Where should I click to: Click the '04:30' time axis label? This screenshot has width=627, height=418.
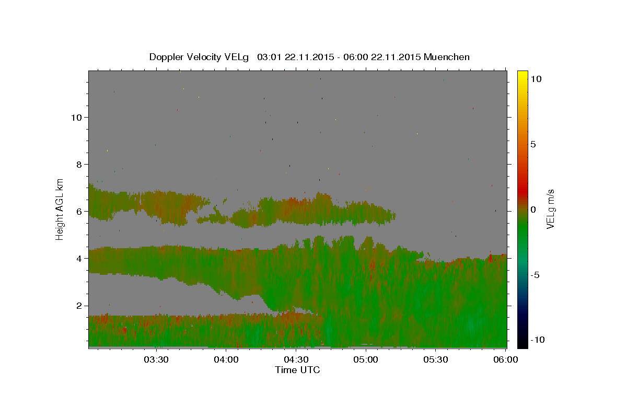296,359
